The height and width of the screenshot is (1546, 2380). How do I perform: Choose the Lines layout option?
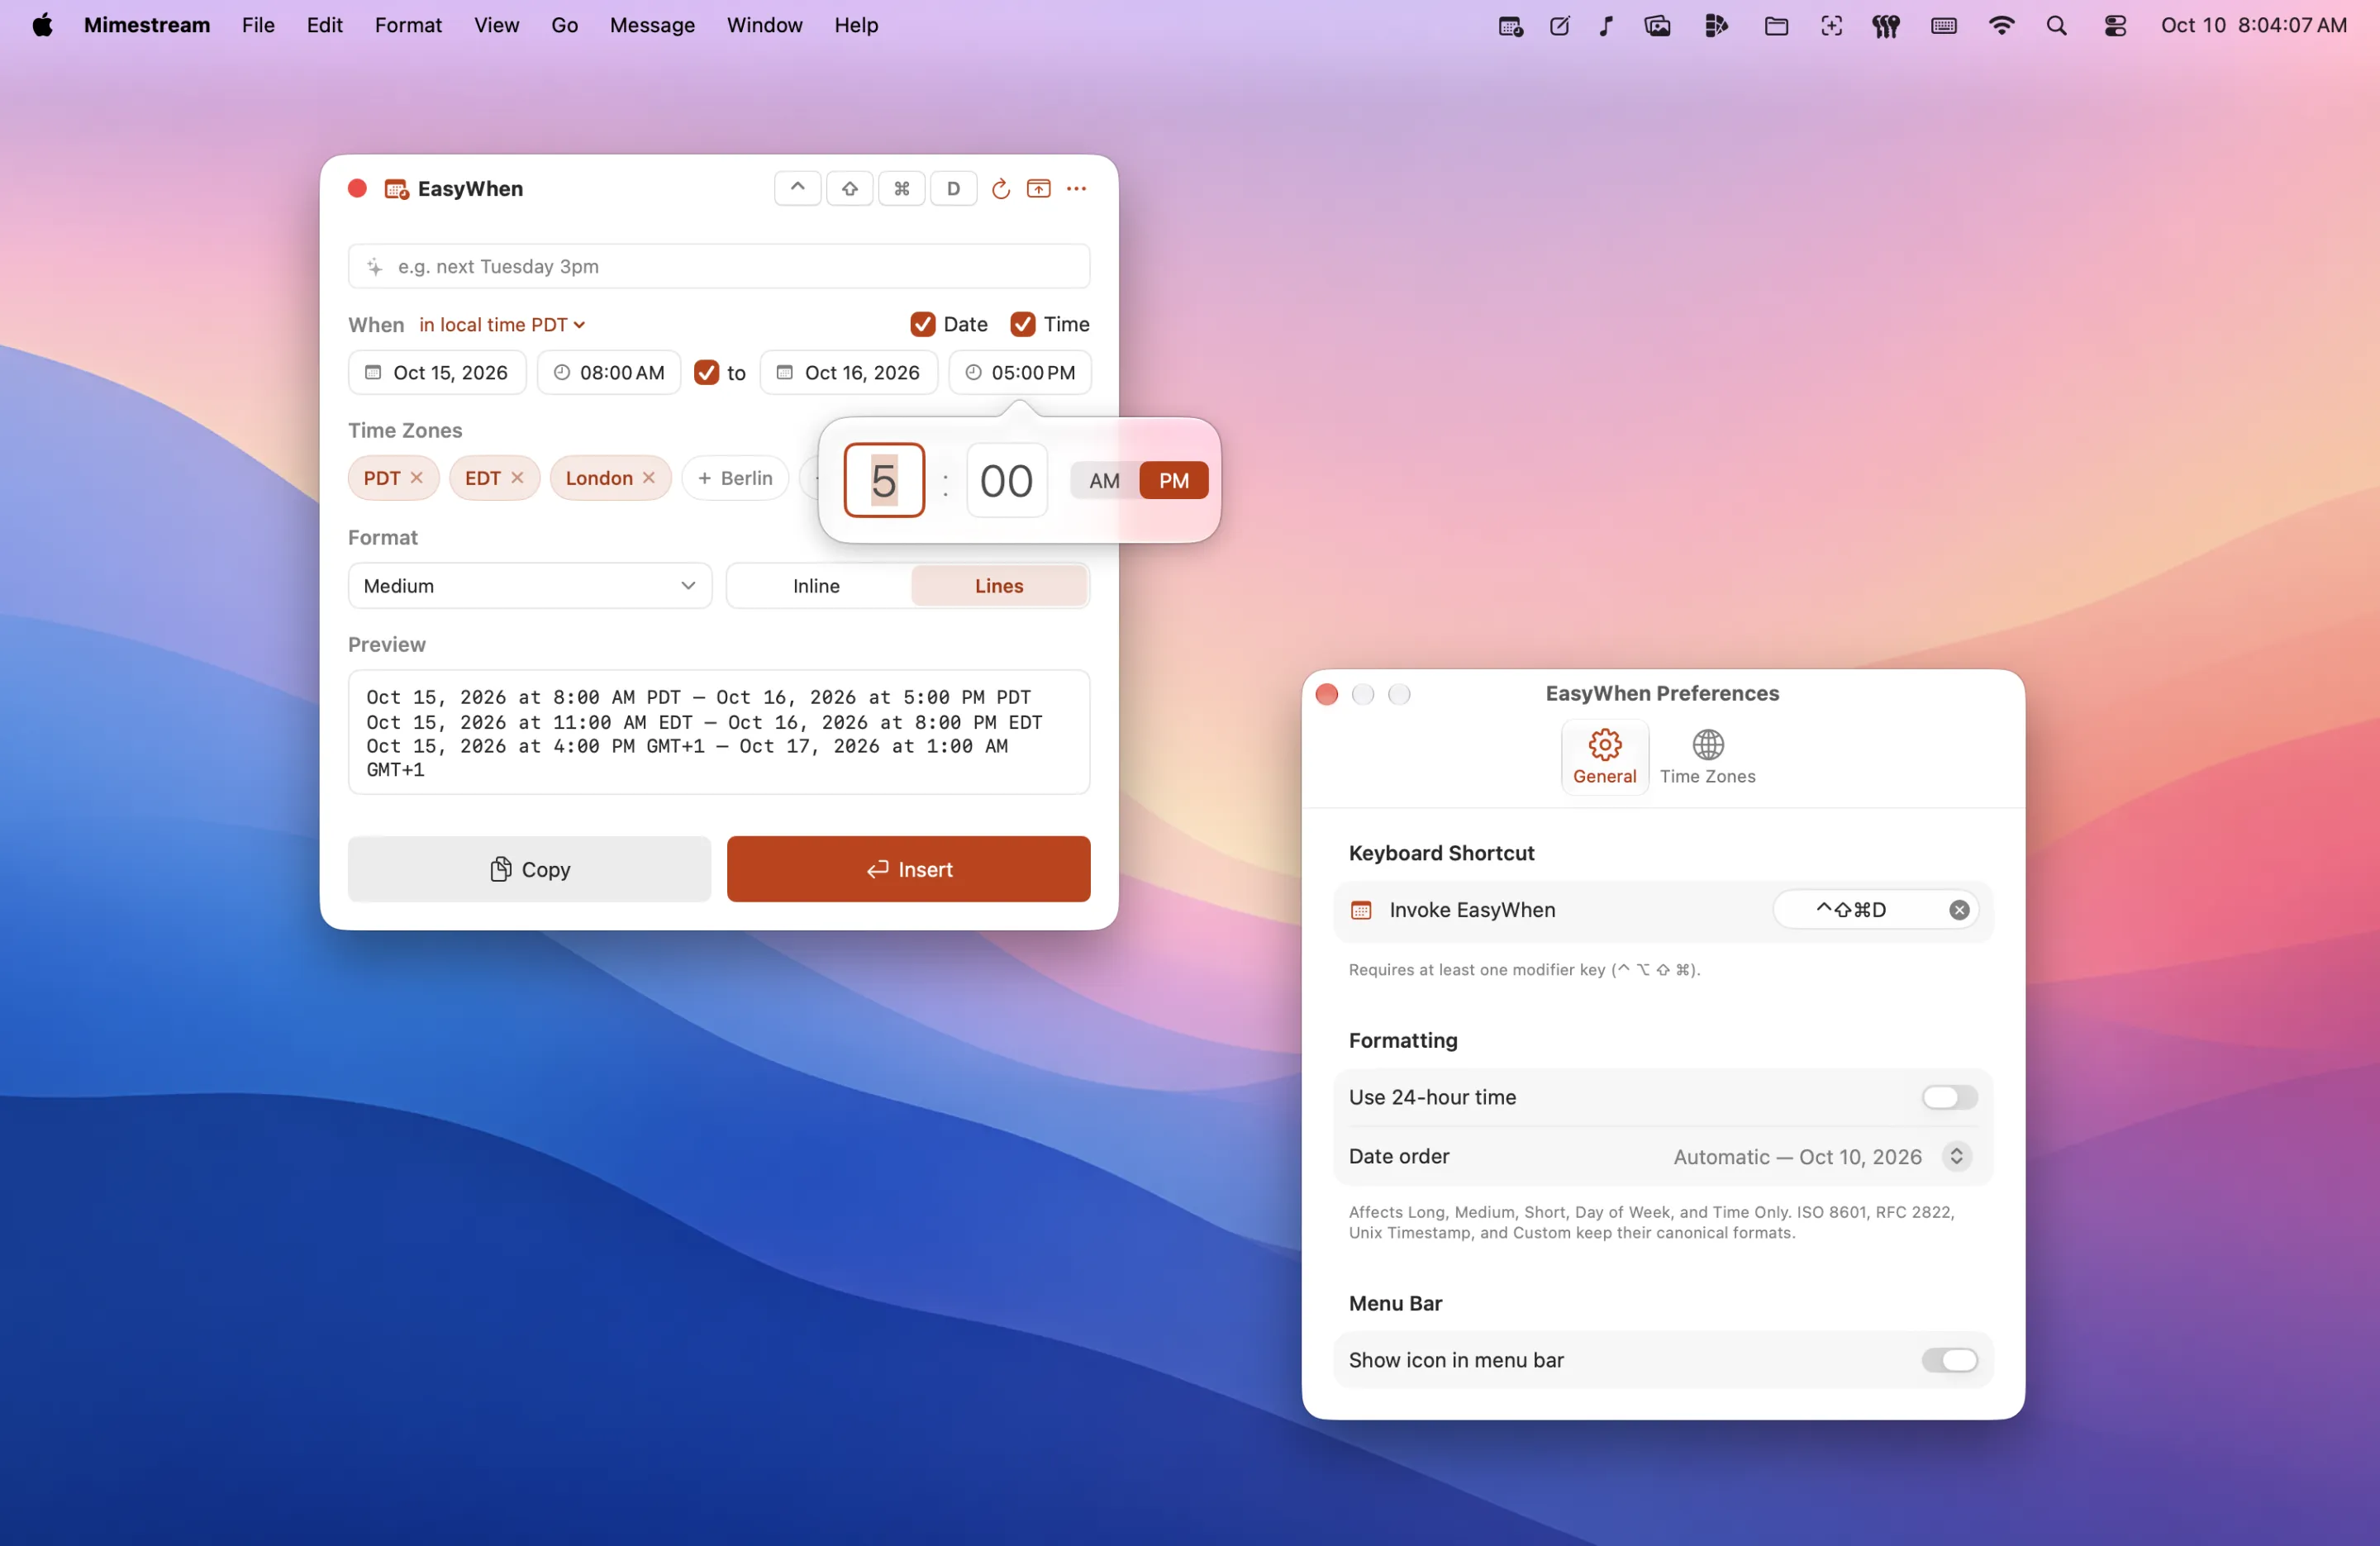998,586
